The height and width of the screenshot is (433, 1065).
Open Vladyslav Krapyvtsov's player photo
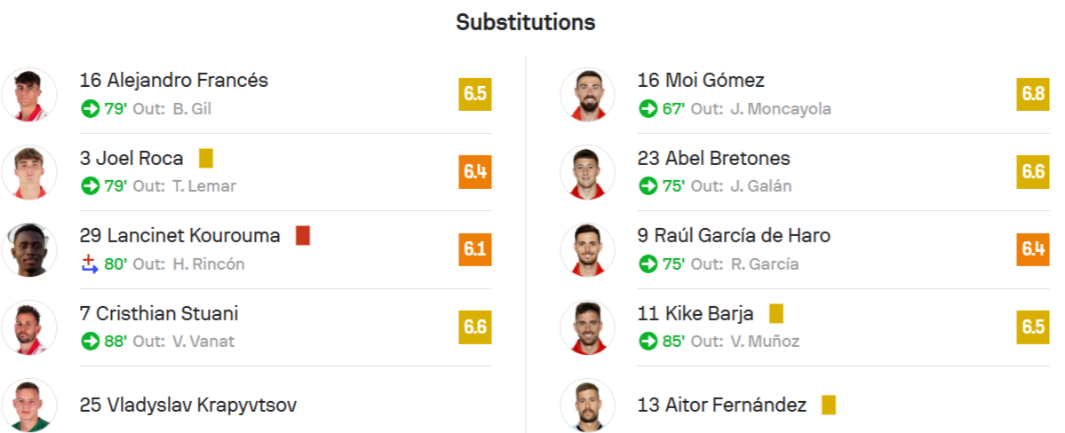pos(29,405)
